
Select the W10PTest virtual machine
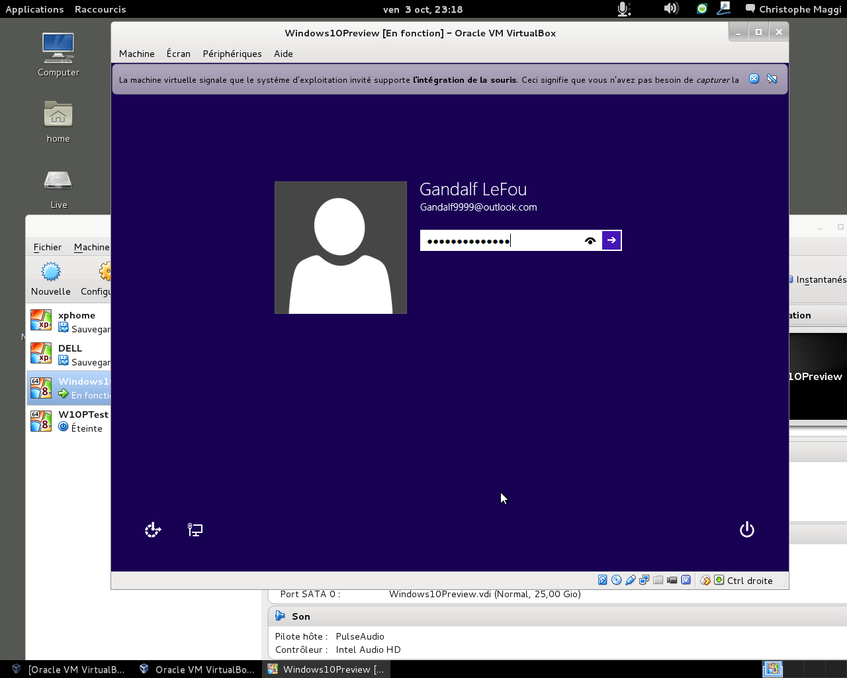[69, 421]
